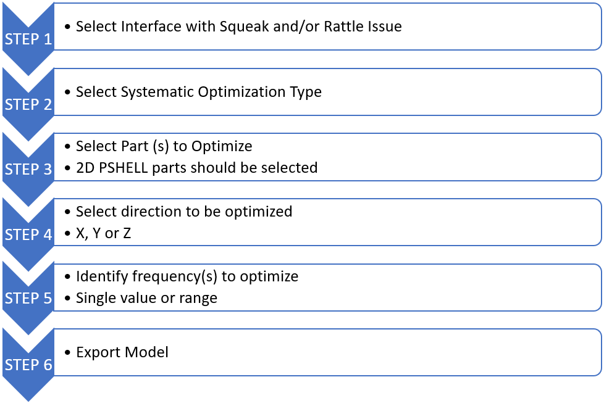The width and height of the screenshot is (604, 406).
Task: Click the 'Select Systematic Optimization Type' text
Action: point(198,92)
